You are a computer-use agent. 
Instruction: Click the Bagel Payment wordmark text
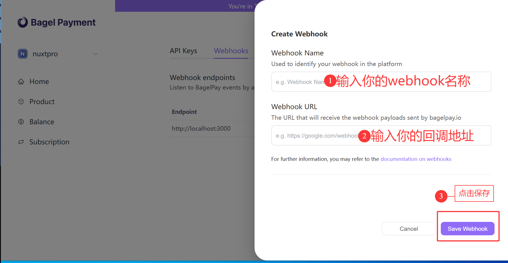(x=63, y=22)
